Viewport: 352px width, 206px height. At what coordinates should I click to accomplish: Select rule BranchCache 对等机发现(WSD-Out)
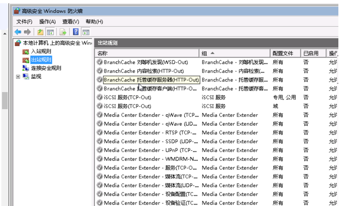coord(146,62)
